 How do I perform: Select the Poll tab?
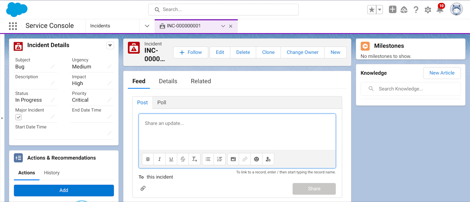pos(162,103)
